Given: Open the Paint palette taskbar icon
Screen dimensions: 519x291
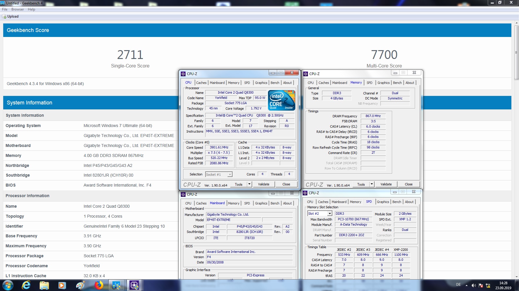Looking at the screenshot, I should (80, 285).
